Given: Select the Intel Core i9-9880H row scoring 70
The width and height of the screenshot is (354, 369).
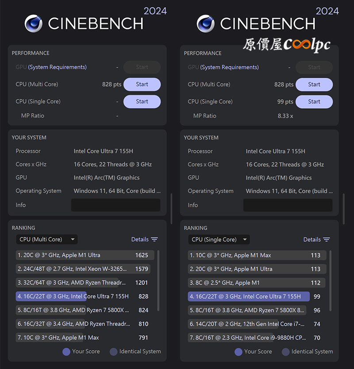Looking at the screenshot, I should pyautogui.click(x=254, y=338).
